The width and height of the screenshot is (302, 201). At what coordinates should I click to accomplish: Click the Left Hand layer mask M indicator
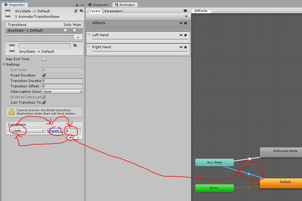181,35
